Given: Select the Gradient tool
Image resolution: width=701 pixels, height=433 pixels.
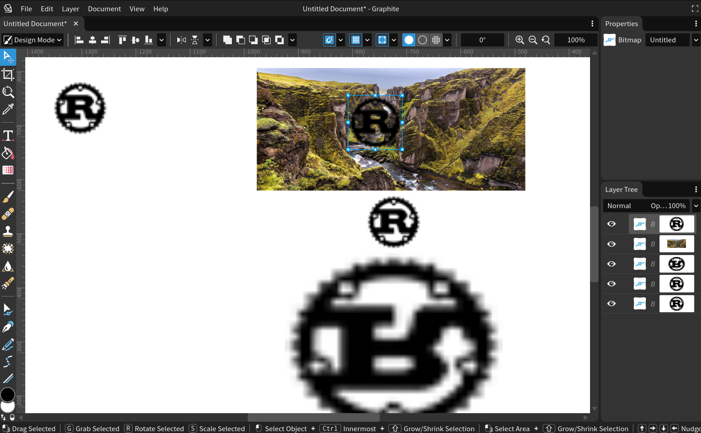Looking at the screenshot, I should coord(8,170).
